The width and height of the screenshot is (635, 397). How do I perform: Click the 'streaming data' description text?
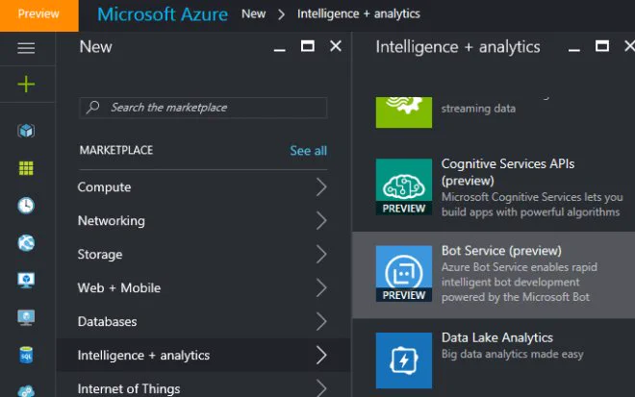pos(478,109)
